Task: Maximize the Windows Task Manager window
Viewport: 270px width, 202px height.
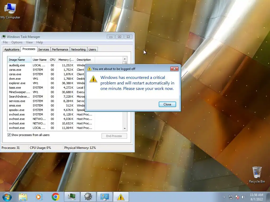Action: point(119,37)
